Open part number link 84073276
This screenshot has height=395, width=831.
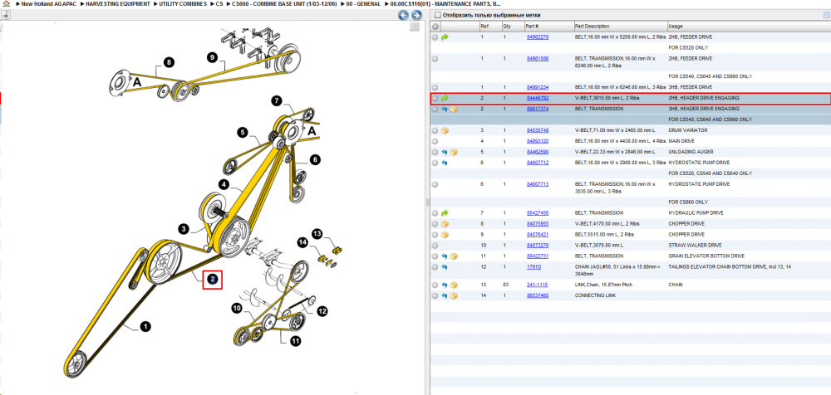(x=537, y=245)
